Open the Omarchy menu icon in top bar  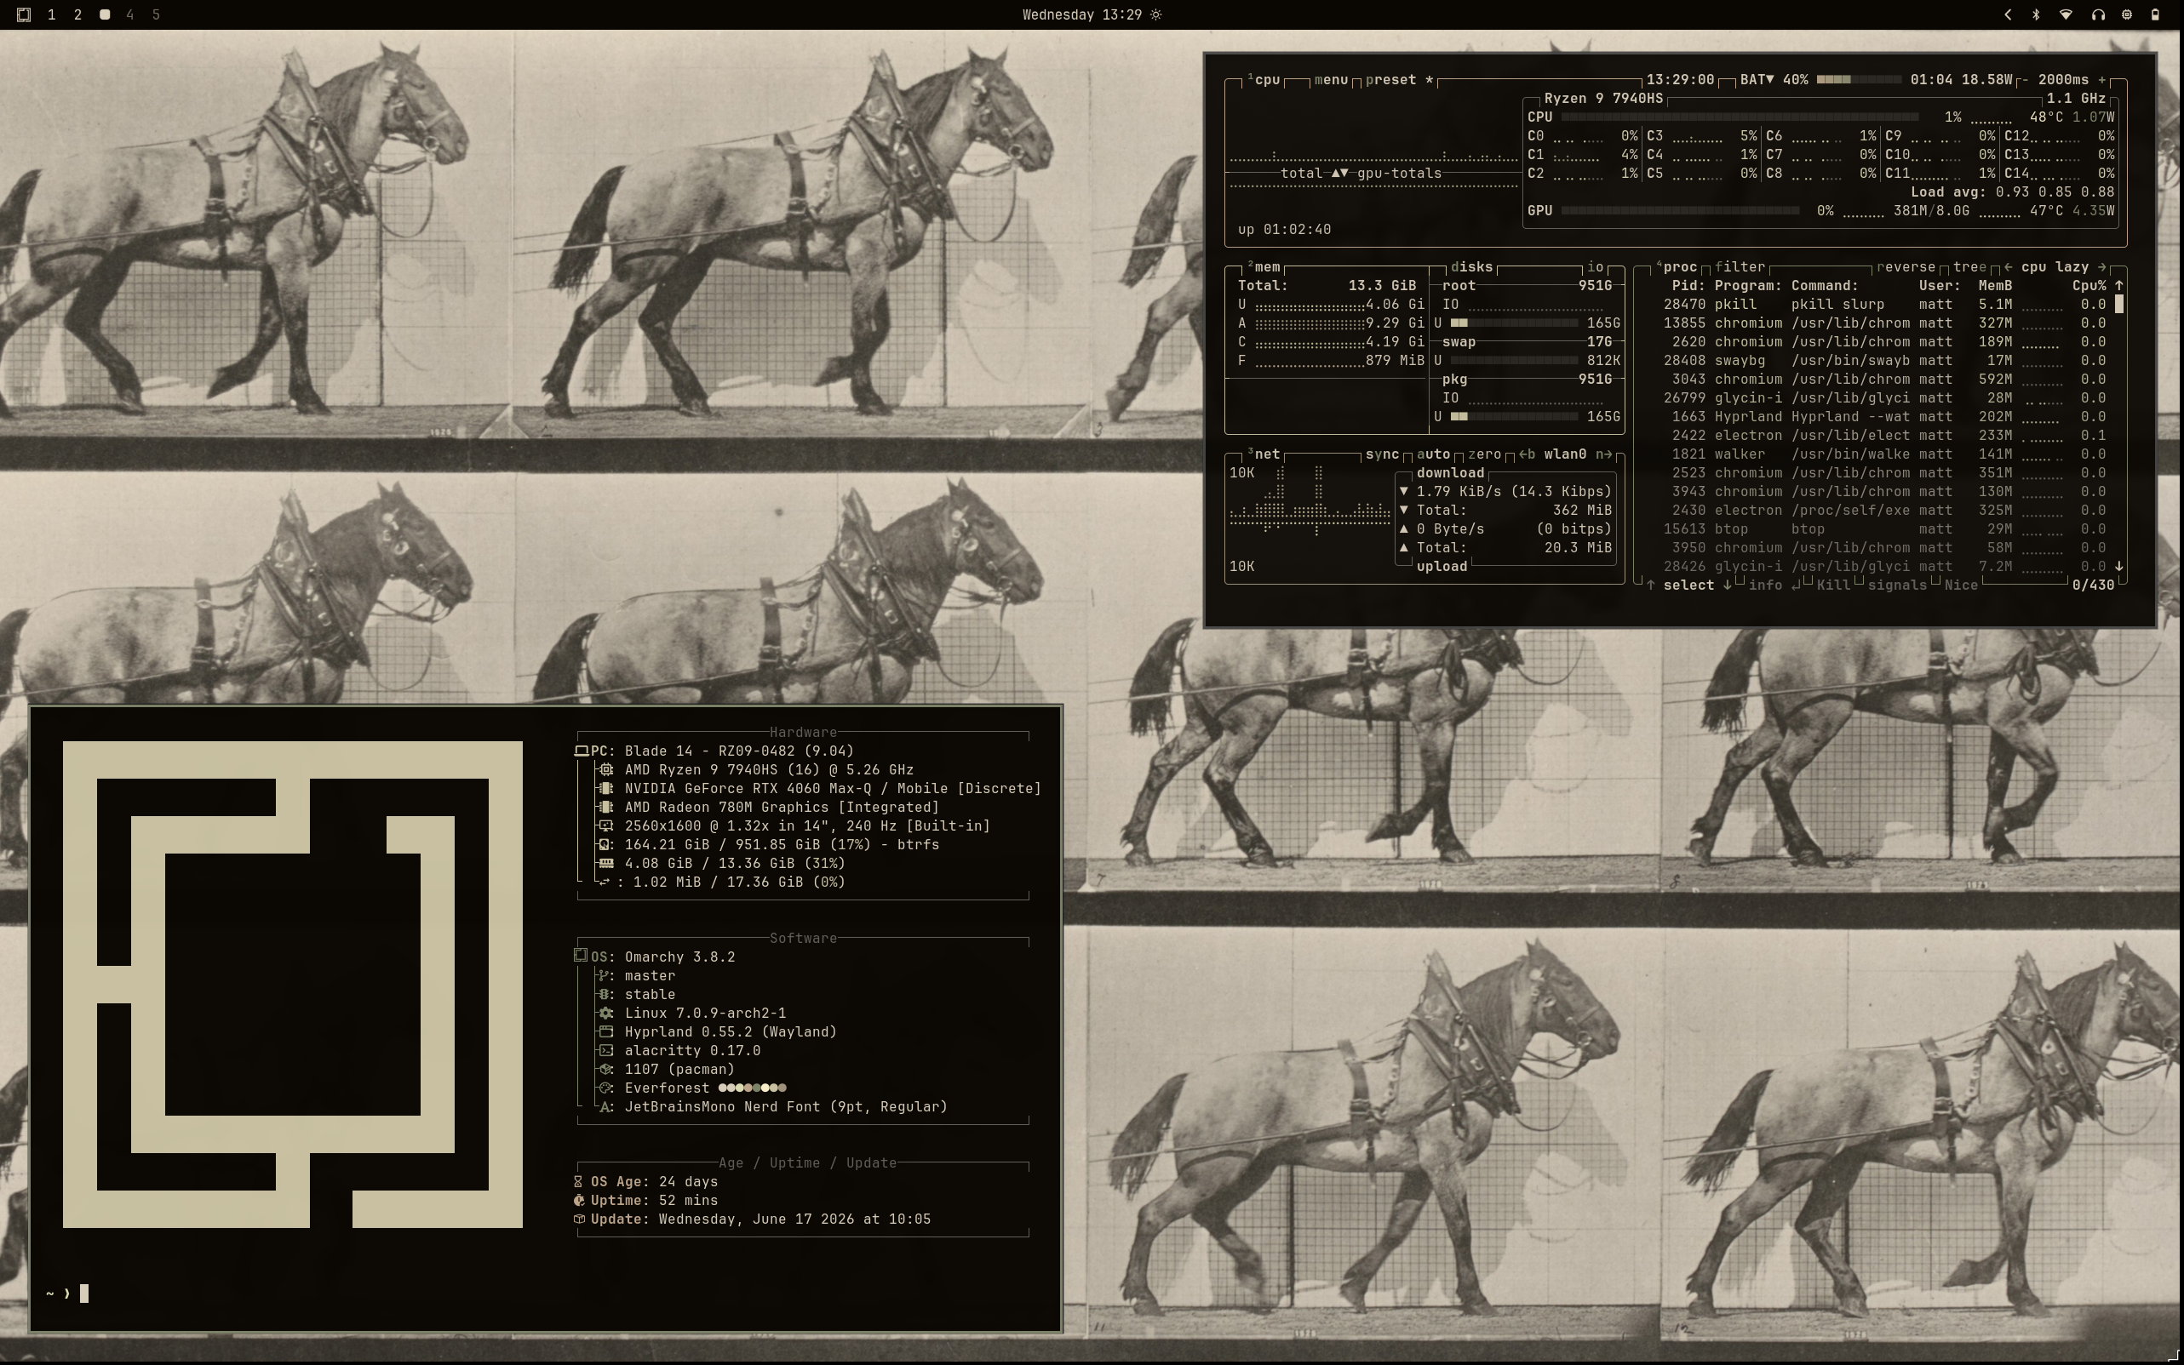[24, 14]
